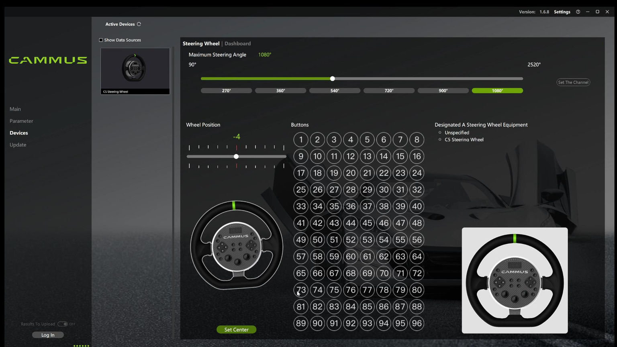Click the rotating steering wheel position graphic
The image size is (617, 347).
tap(237, 245)
